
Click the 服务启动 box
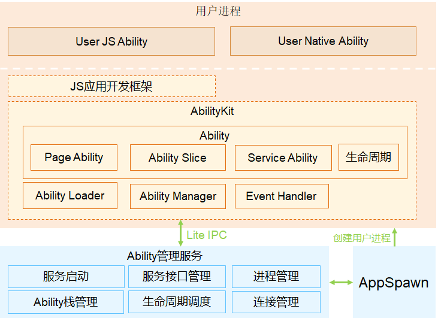pyautogui.click(x=66, y=277)
